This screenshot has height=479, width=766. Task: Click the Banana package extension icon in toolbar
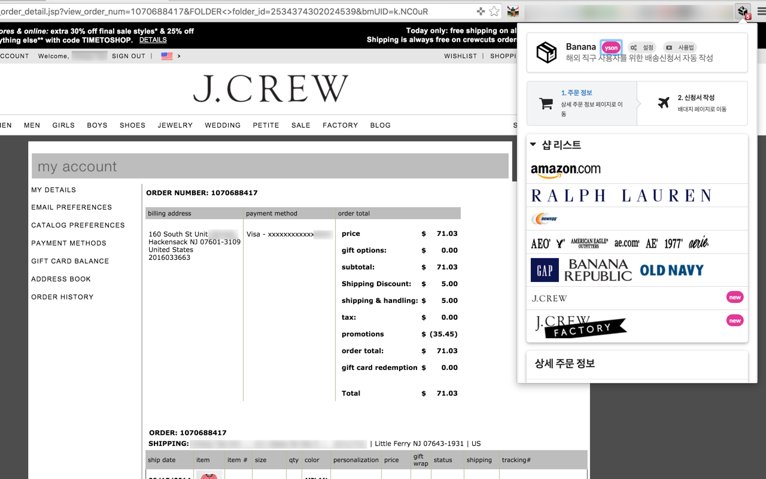pyautogui.click(x=743, y=11)
